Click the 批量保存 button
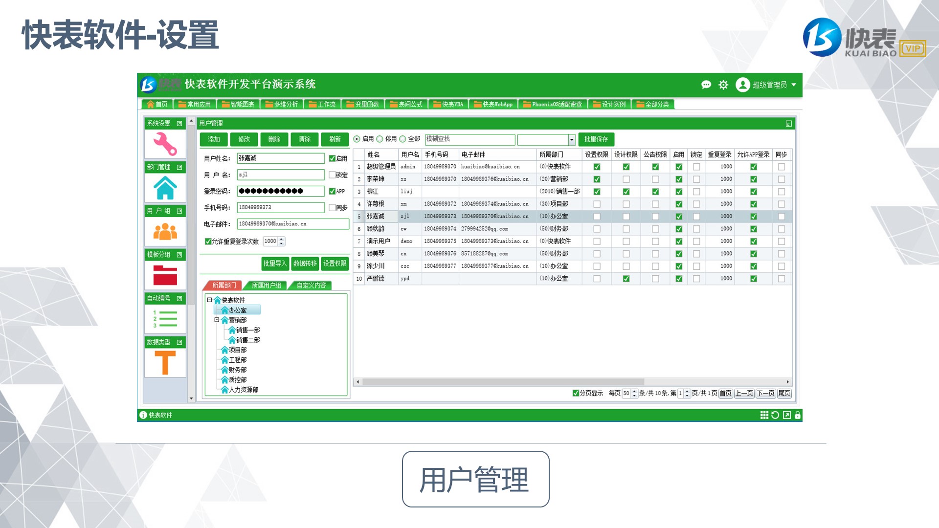939x528 pixels. (x=596, y=140)
